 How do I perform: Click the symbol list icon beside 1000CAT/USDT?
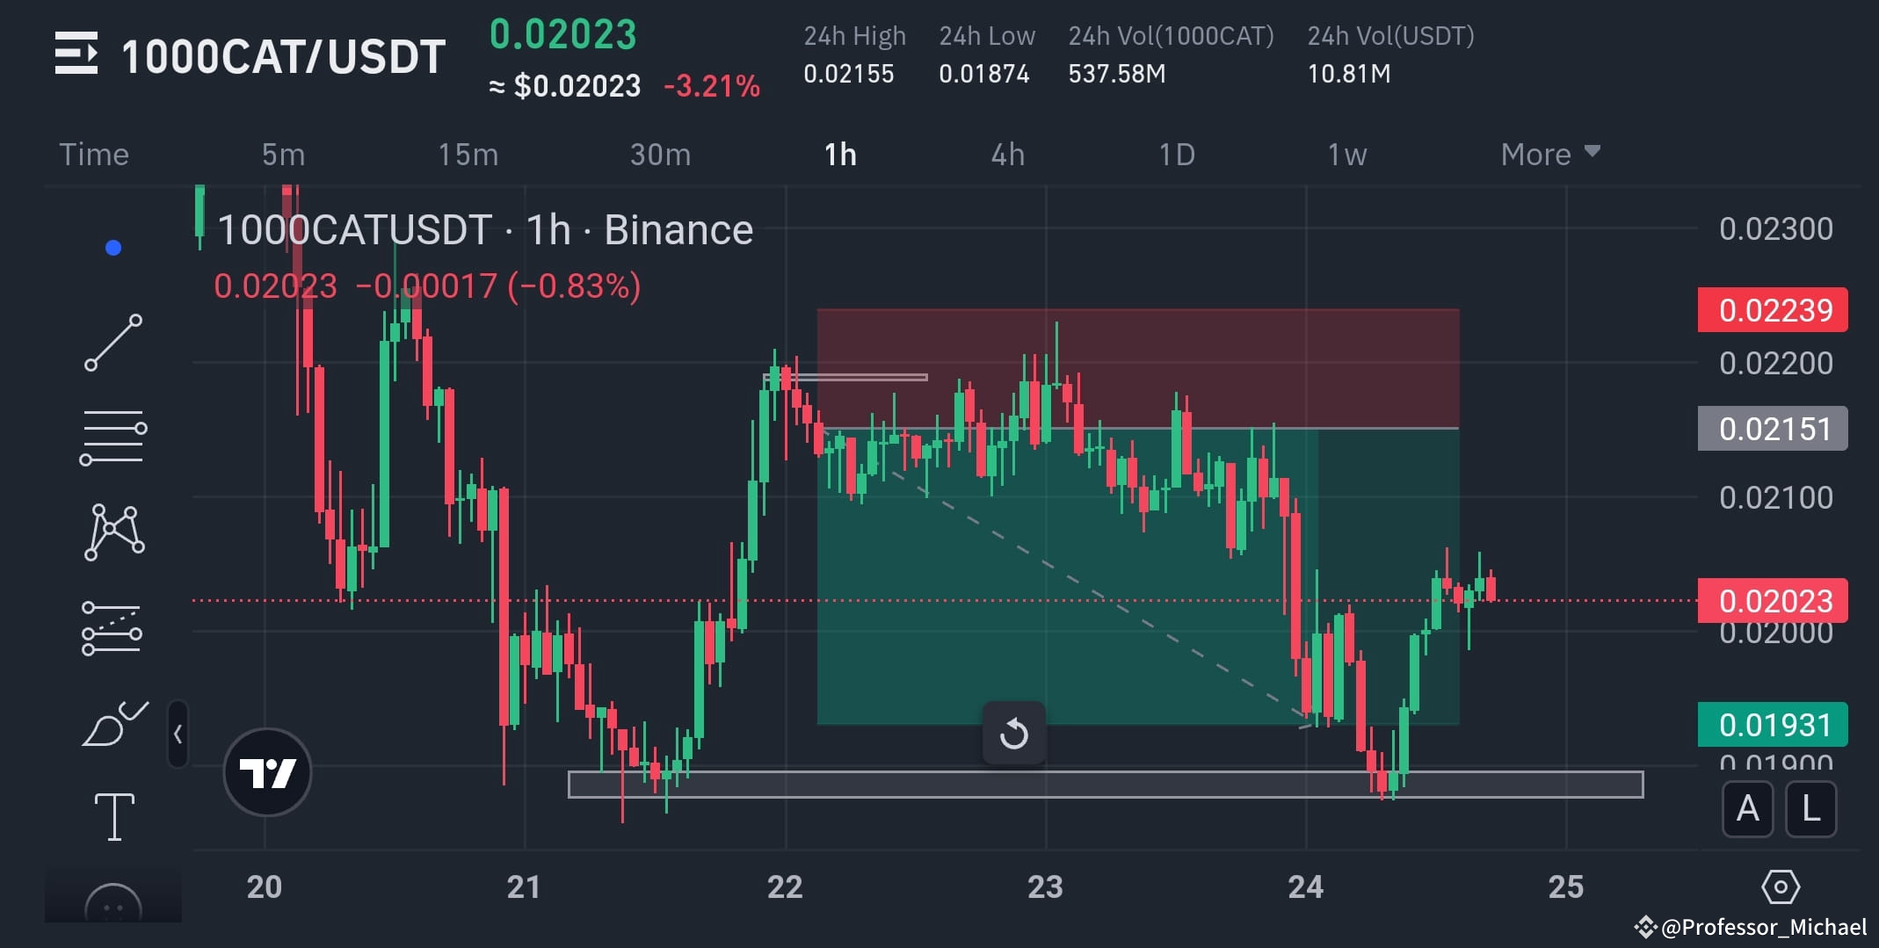[79, 54]
